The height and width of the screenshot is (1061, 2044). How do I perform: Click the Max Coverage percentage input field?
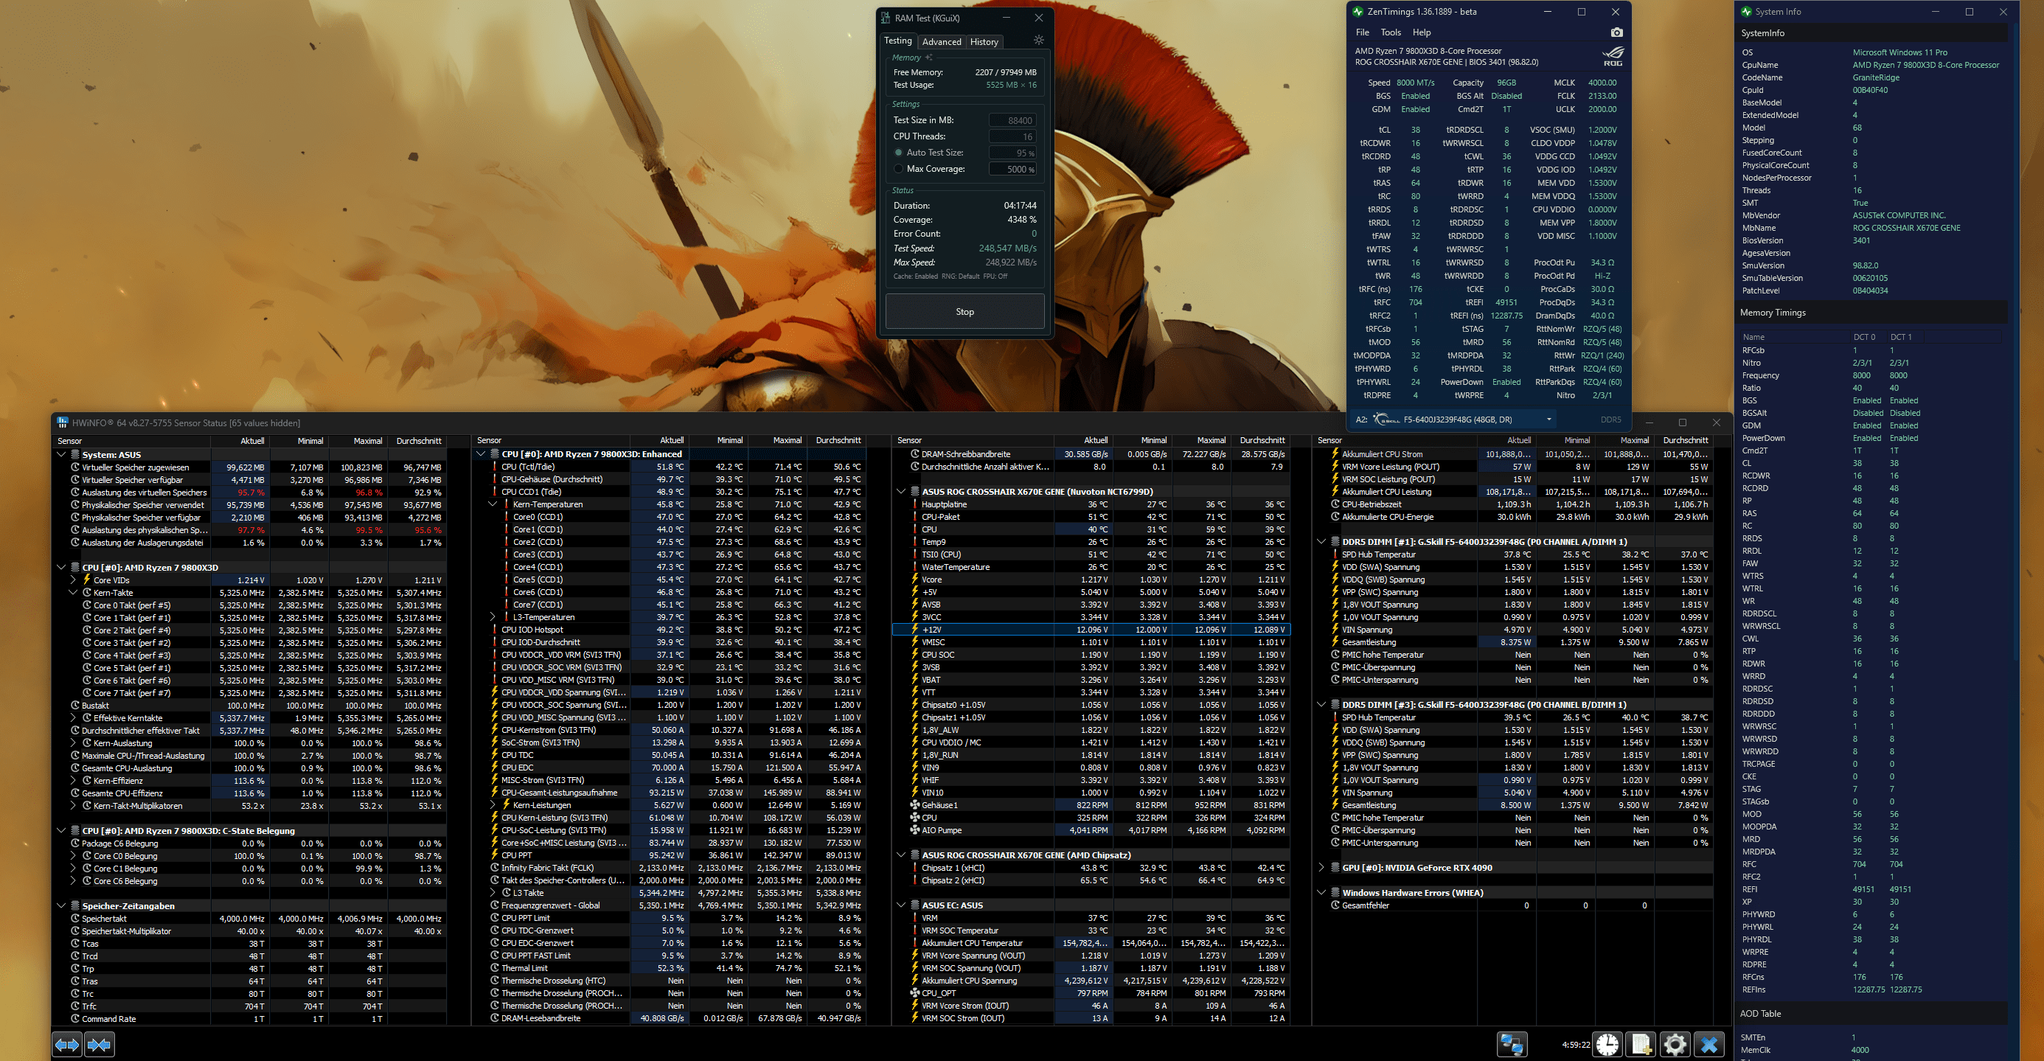pyautogui.click(x=1012, y=169)
